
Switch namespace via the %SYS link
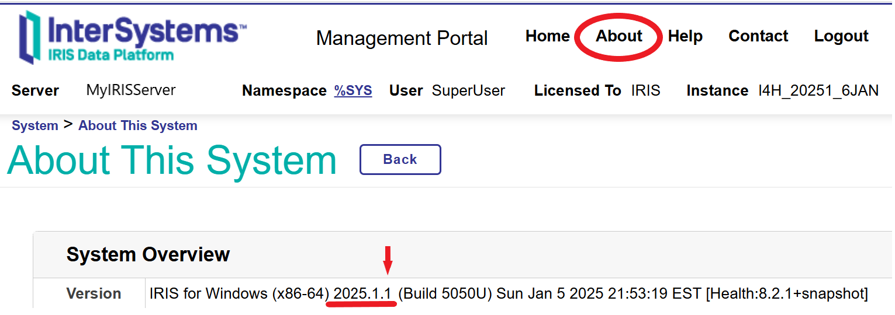pos(353,90)
